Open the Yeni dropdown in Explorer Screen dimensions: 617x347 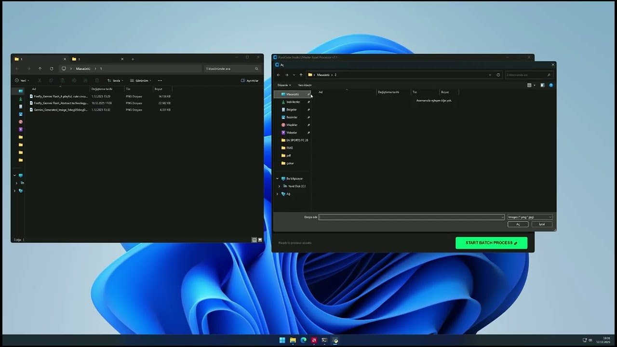coord(22,80)
